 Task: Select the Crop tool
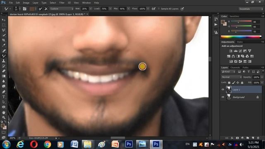pos(4,40)
